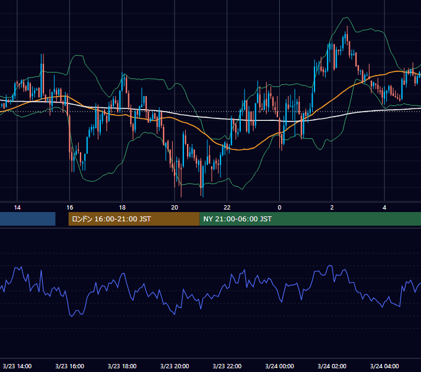Click the 3/24 02:00 date label

click(x=332, y=366)
